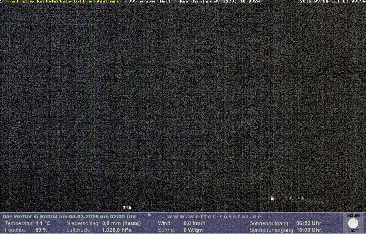Click the bright lights at bottom center
Screen dimensions: 366x234
(x=127, y=207)
